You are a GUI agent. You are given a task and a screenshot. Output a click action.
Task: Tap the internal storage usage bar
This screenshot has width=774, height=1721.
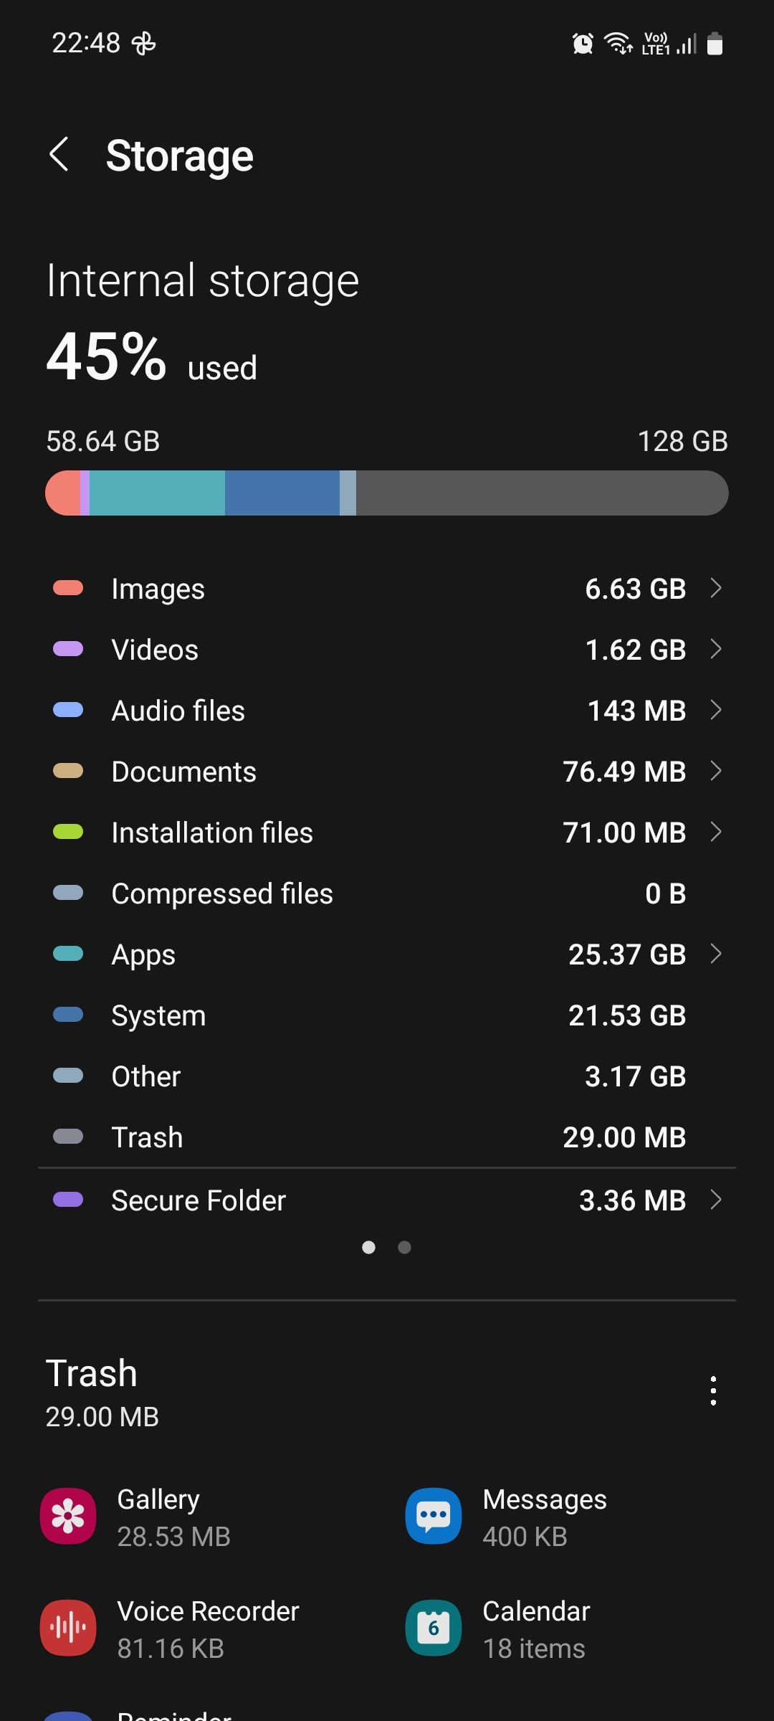(x=387, y=493)
